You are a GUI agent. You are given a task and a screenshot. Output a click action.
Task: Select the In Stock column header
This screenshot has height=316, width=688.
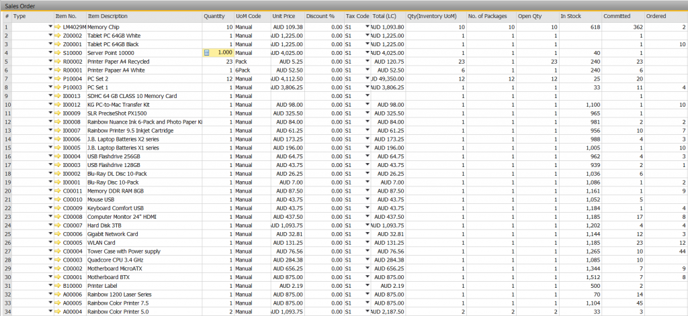click(x=572, y=15)
